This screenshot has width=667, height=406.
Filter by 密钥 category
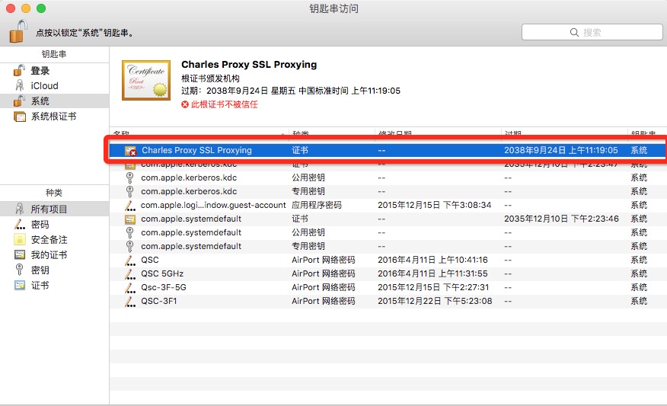coord(55,270)
